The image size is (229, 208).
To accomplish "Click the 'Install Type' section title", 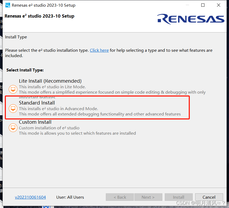I will (x=16, y=37).
